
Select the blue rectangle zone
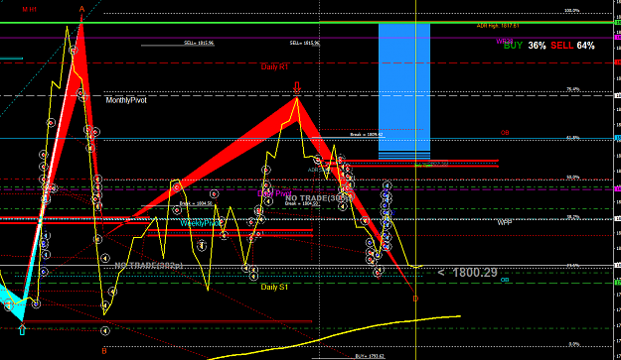pos(404,91)
